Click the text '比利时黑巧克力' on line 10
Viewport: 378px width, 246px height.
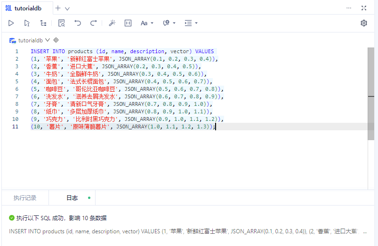pos(95,119)
